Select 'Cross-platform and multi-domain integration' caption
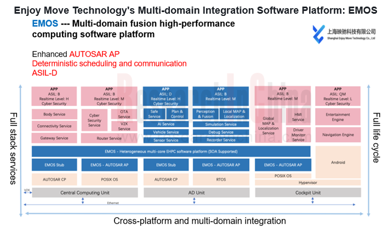Screen dimensions: 388x232 (x=199, y=221)
